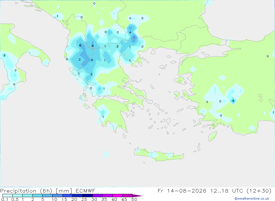The width and height of the screenshot is (275, 201).
Task: Click the legend label '0.1'
Action: [x=5, y=199]
